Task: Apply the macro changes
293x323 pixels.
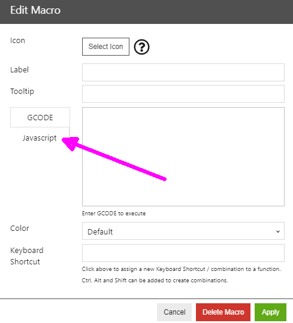Action: pos(270,312)
